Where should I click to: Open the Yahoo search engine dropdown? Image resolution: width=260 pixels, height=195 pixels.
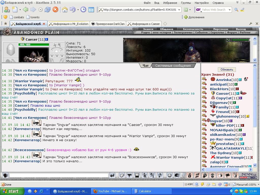tap(230, 10)
